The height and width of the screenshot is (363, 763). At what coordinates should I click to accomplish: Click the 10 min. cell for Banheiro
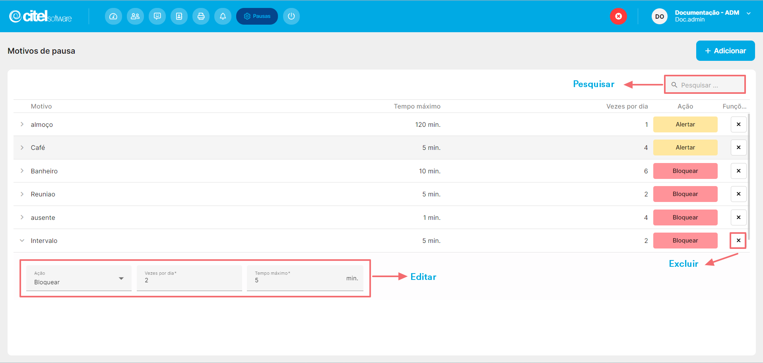pyautogui.click(x=430, y=171)
